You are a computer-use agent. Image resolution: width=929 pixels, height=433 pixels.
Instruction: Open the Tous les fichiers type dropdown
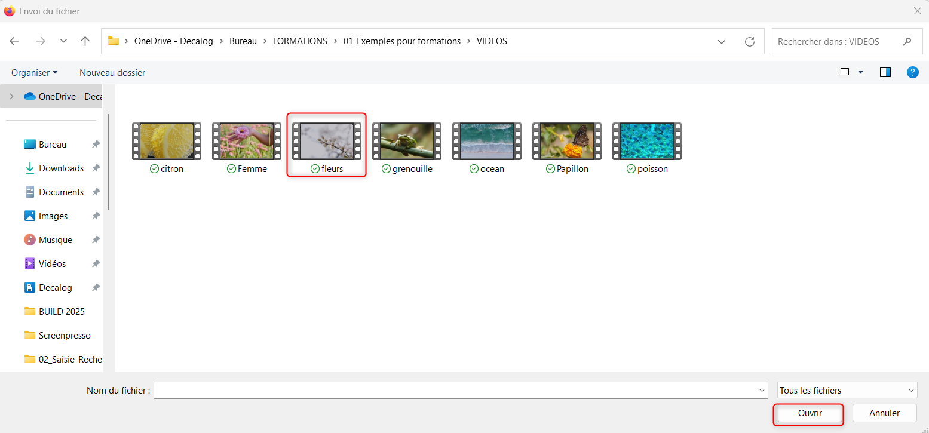tap(847, 391)
